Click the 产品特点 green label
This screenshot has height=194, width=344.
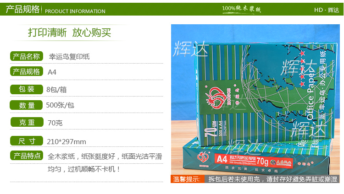click(x=27, y=156)
